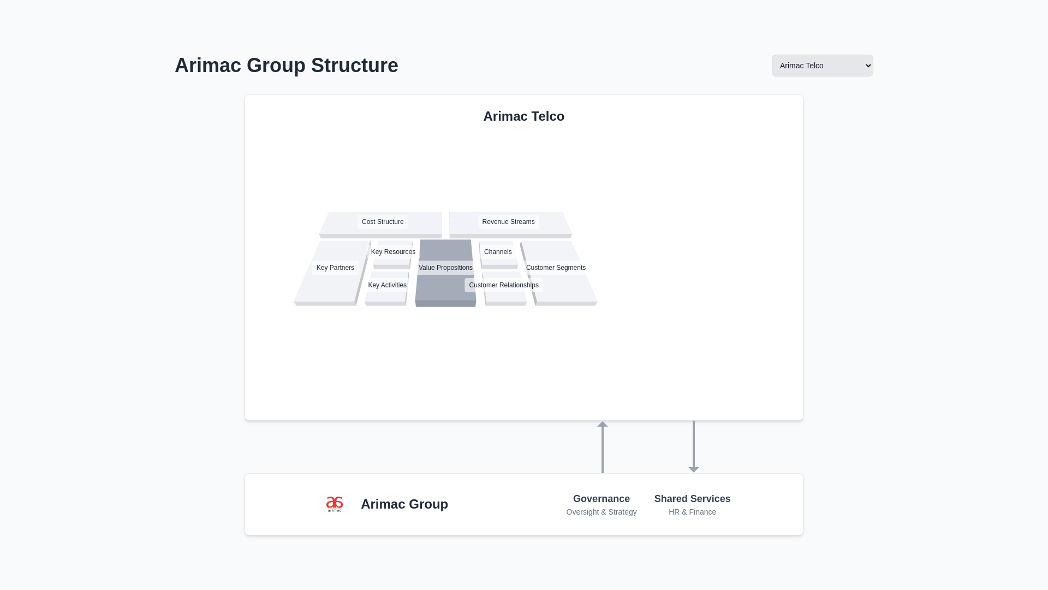Click the Arimac logo icon
The height and width of the screenshot is (590, 1048).
(x=335, y=504)
